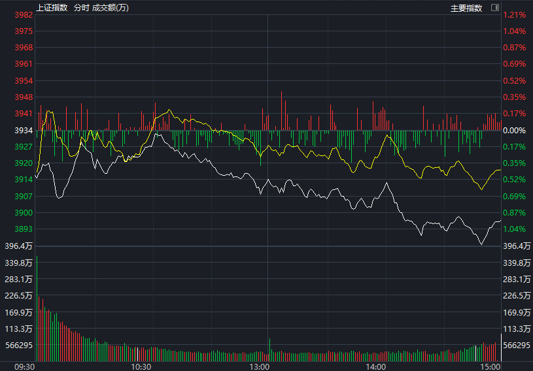The width and height of the screenshot is (533, 371).
Task: Click the panel layout icon beside 主要指数
Action: pyautogui.click(x=494, y=8)
